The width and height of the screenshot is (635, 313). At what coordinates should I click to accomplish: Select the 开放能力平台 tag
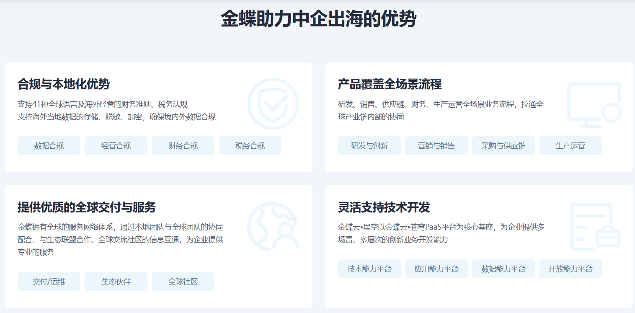pos(570,269)
